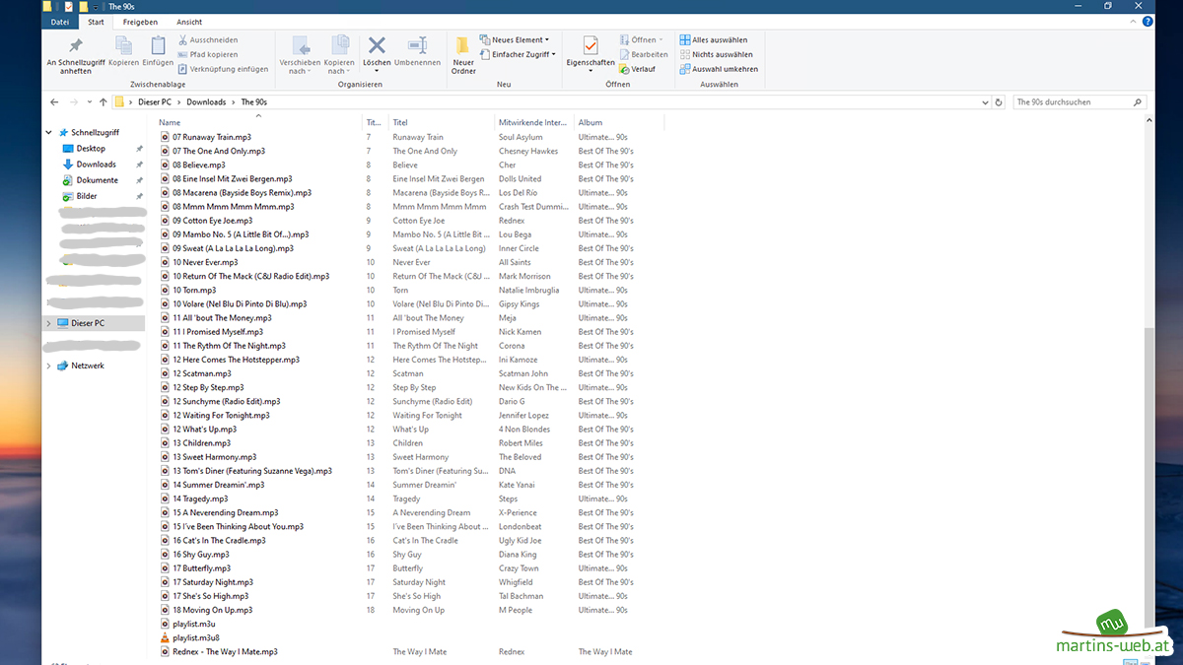Click Dieser PC in address path

click(x=154, y=101)
